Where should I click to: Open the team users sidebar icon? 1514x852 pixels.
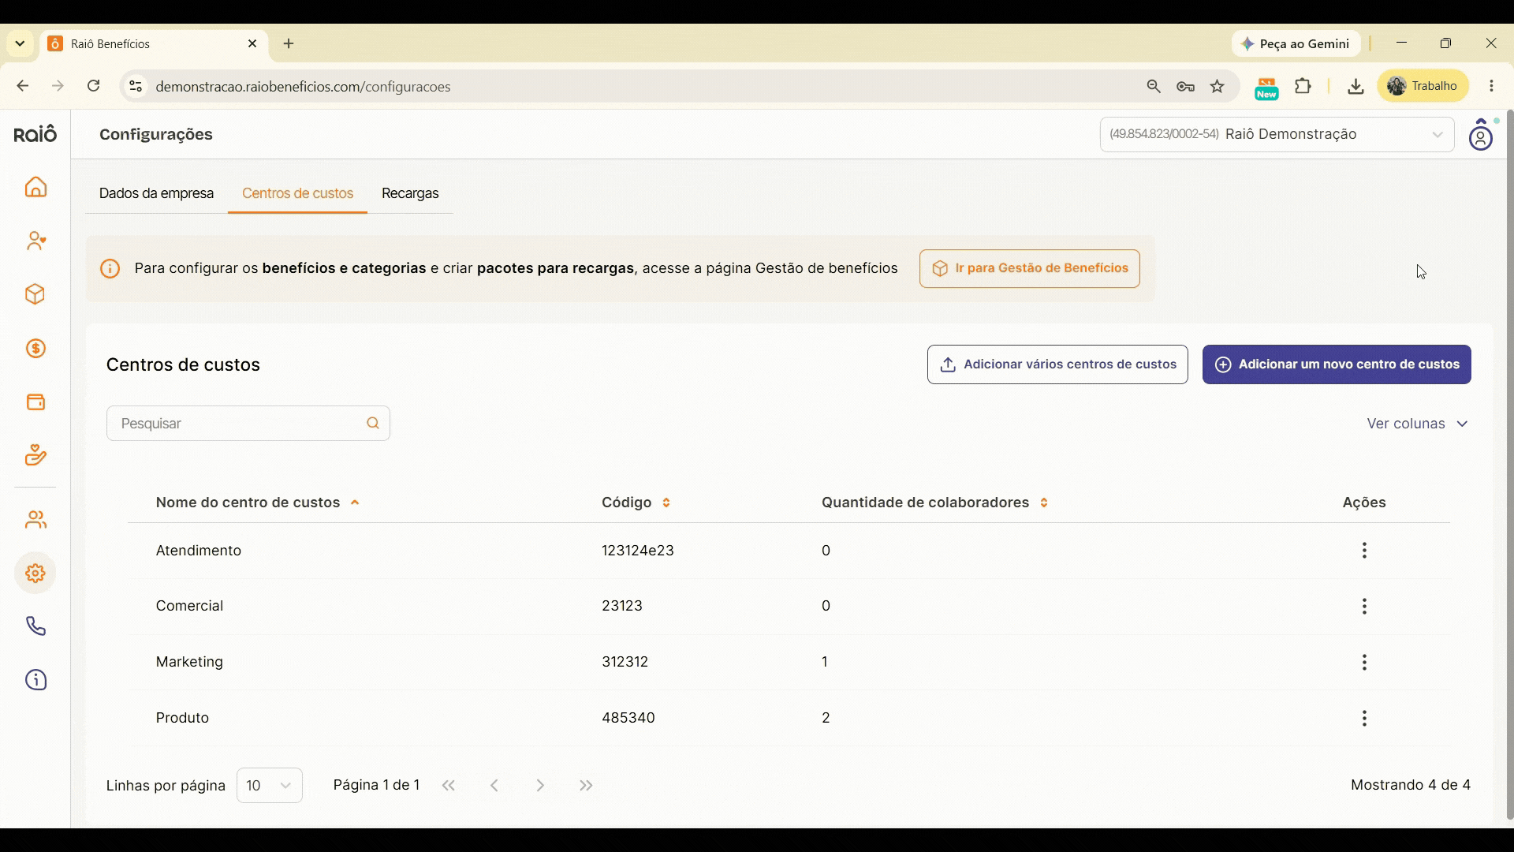click(35, 520)
